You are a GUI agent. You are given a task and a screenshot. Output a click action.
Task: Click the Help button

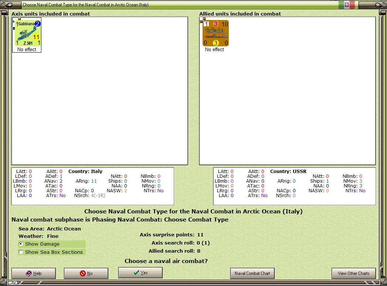pos(34,273)
